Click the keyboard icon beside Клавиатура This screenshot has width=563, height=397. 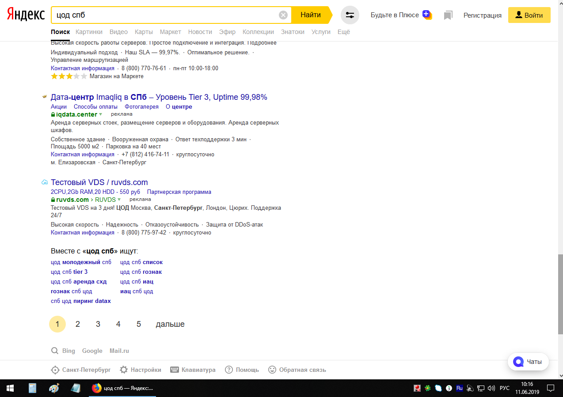point(174,370)
